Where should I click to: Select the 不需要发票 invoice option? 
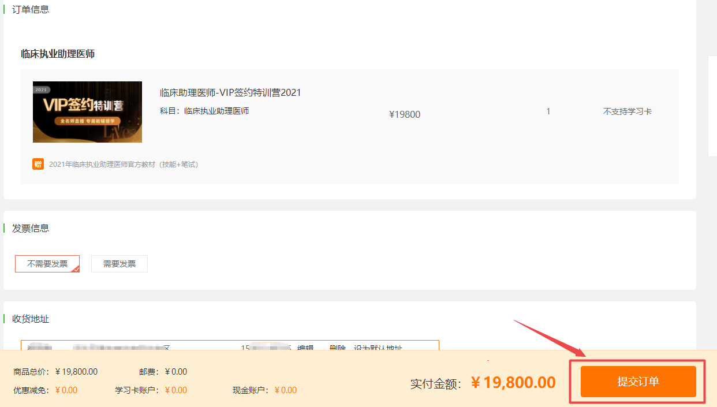tap(47, 264)
